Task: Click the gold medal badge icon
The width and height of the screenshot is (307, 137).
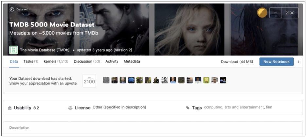Action: coord(262,13)
